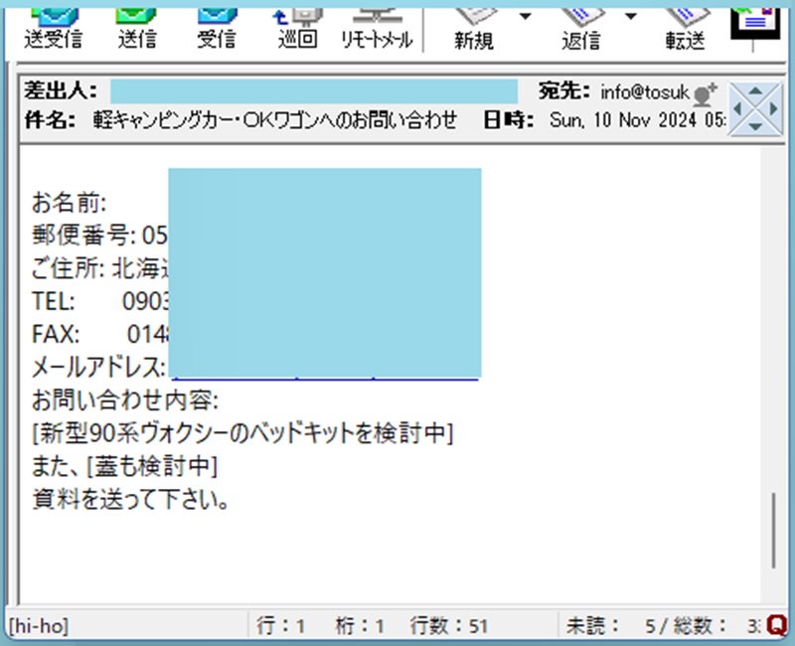The height and width of the screenshot is (646, 795).
Task: Click the [hi-ho] account label in status bar
Action: (38, 626)
